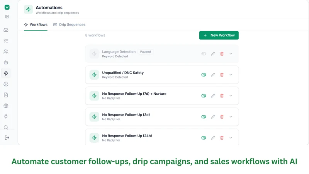The width and height of the screenshot is (309, 174).
Task: Toggle No Response Follow-Up (7d) + Nurture active
Action: coord(204,96)
